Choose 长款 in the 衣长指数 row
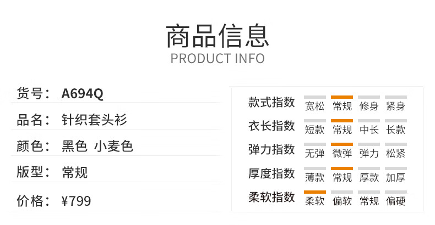The height and width of the screenshot is (225, 435). click(395, 130)
